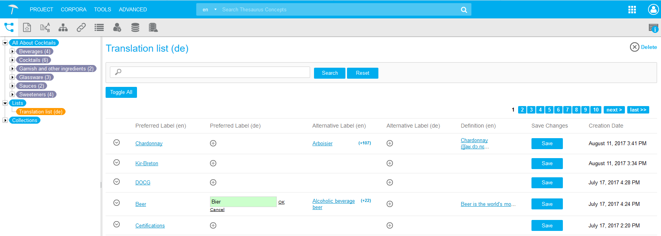Image resolution: width=661 pixels, height=236 pixels.
Task: Open the database stack toolbar icon
Action: 135,27
